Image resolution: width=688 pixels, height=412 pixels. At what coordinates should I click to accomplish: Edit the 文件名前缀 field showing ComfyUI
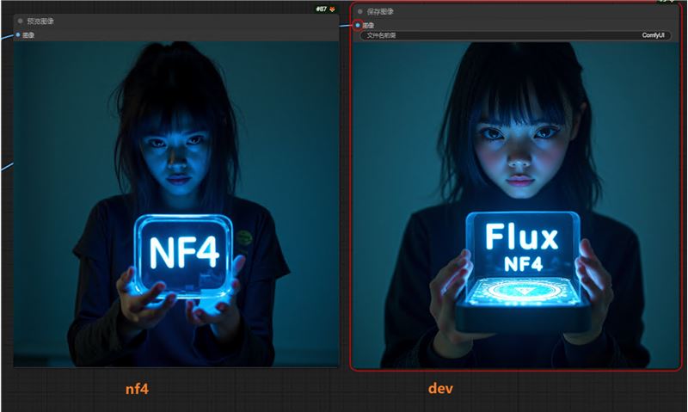click(x=515, y=35)
